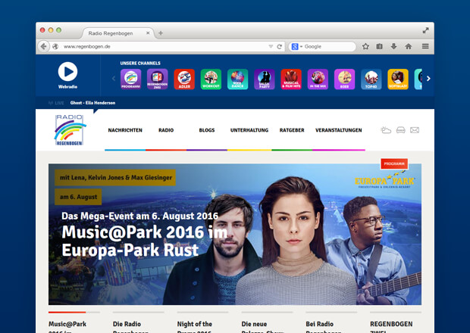Click the browser back button
470x333 pixels.
click(x=44, y=46)
